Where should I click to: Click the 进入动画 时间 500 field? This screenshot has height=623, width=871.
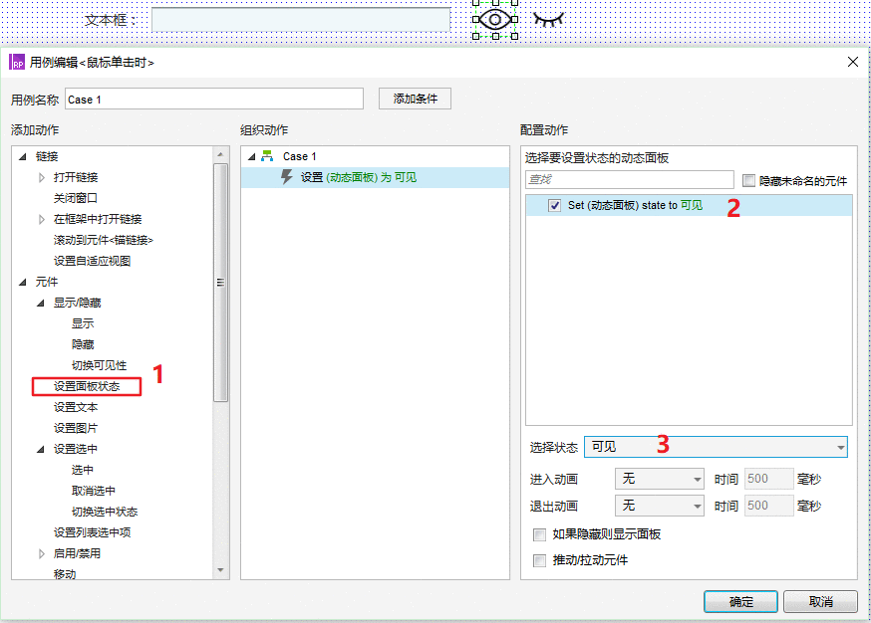pyautogui.click(x=768, y=479)
